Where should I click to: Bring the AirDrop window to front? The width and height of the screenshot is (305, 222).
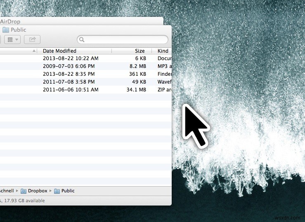tap(82, 21)
